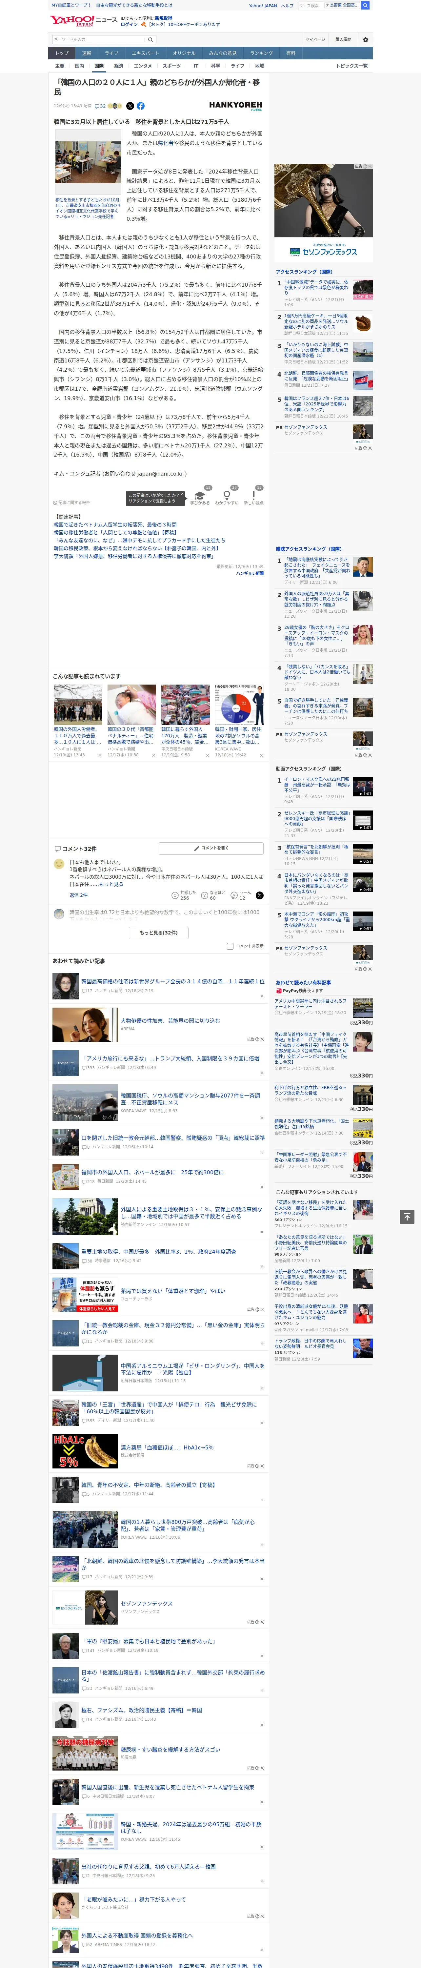Share the article on X
Image resolution: width=421 pixels, height=1968 pixels.
coord(130,106)
